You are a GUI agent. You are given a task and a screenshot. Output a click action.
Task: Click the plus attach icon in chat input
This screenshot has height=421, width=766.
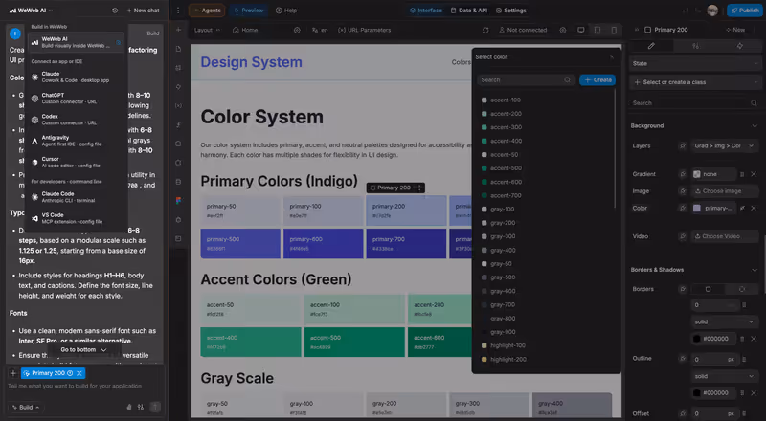pos(13,373)
